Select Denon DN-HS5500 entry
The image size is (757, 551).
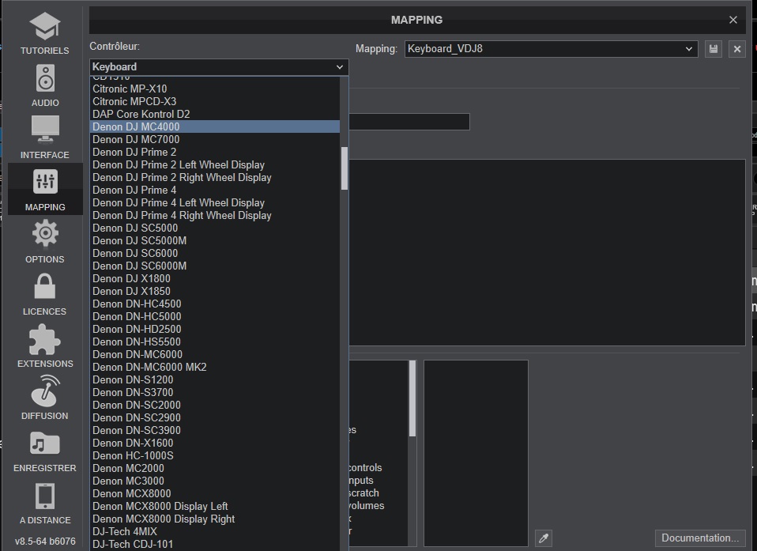pos(215,342)
